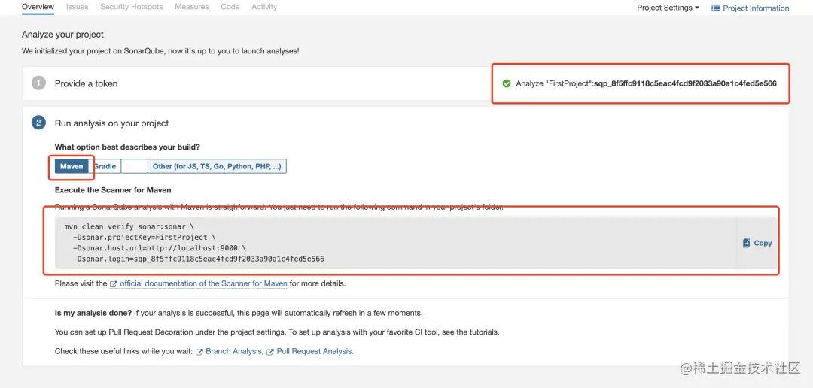
Task: Click the -Dsonar.login token line
Action: click(199, 258)
